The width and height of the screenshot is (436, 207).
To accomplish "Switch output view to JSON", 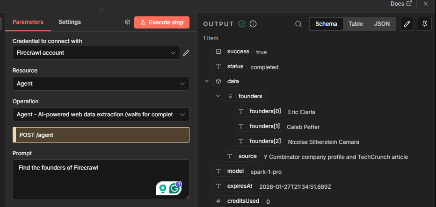I will point(381,24).
